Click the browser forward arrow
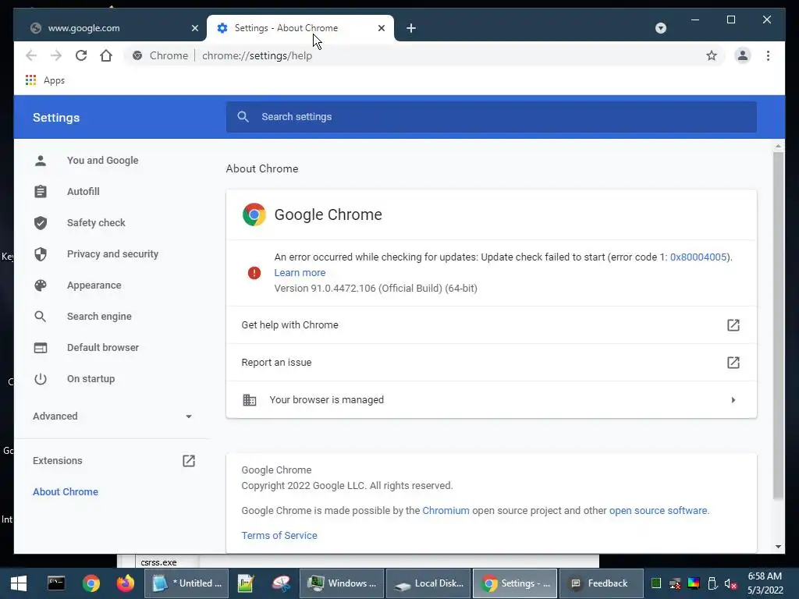The image size is (799, 599). 56,55
